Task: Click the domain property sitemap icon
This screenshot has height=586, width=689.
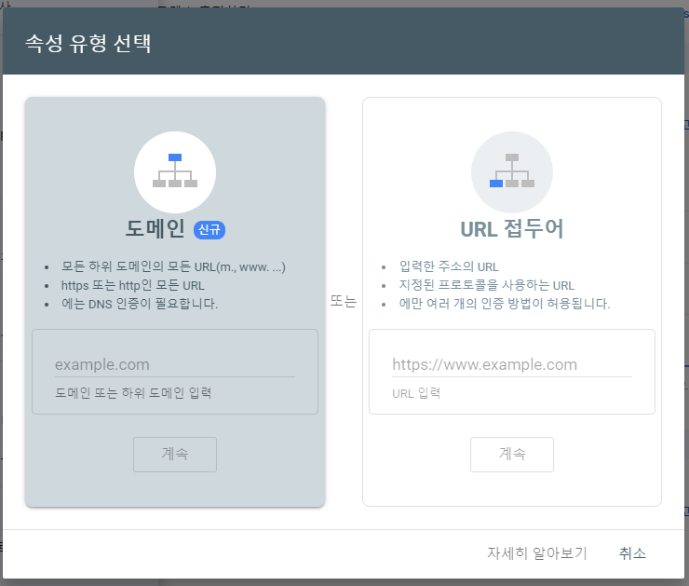Action: 175,172
